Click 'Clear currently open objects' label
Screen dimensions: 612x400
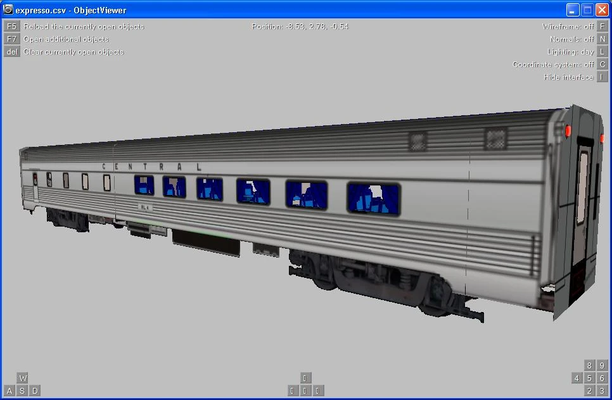(73, 52)
